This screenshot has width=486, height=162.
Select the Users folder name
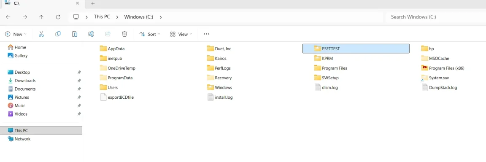point(113,88)
